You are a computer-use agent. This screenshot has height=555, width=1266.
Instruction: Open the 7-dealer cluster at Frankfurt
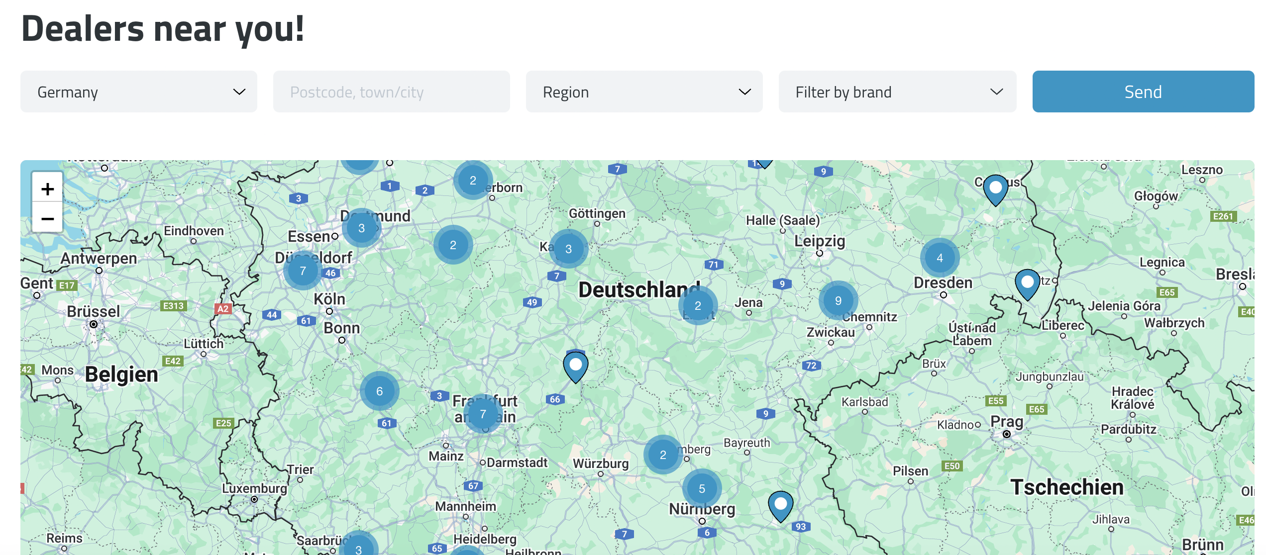click(x=483, y=414)
